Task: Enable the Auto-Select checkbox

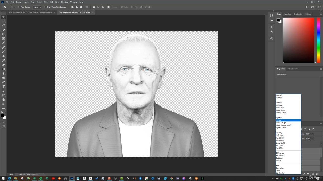Action: [19, 7]
